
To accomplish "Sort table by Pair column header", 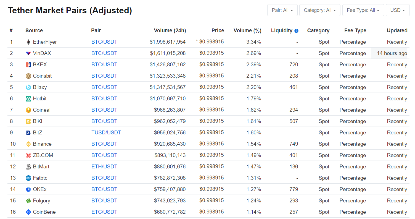I will 96,31.
